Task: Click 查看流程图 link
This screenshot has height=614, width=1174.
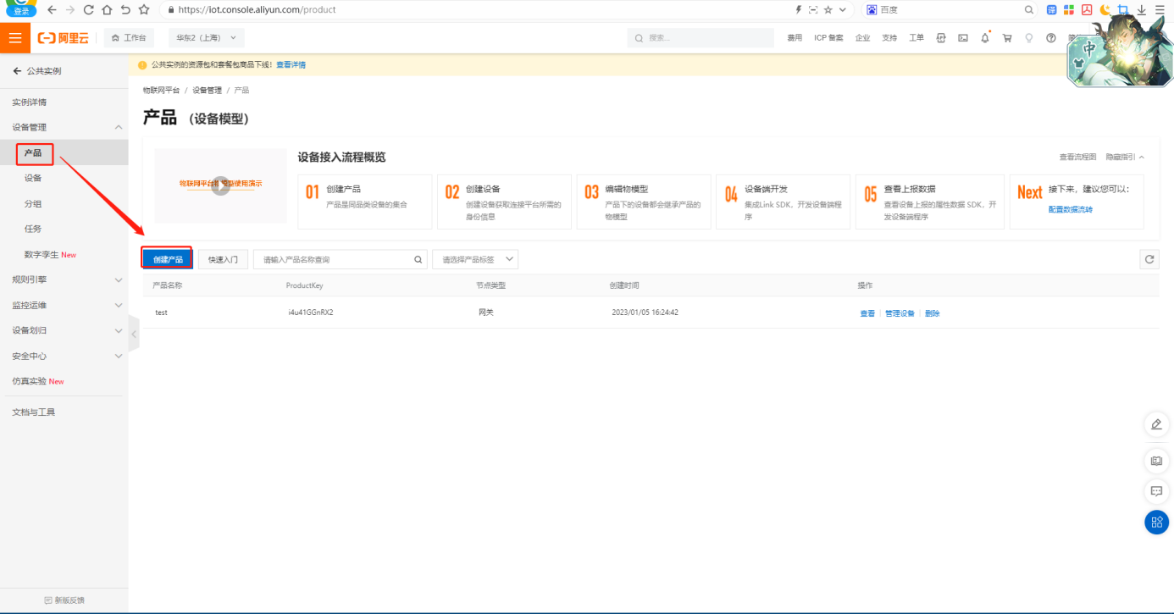Action: [x=1077, y=158]
